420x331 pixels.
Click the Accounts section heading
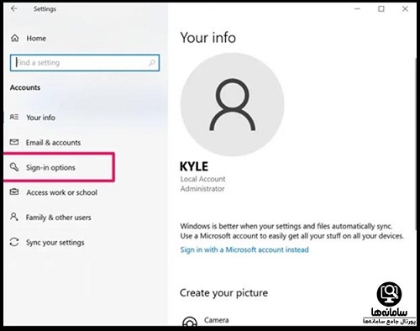pos(25,87)
